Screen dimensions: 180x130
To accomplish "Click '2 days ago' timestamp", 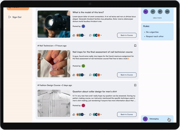I will [67, 85].
